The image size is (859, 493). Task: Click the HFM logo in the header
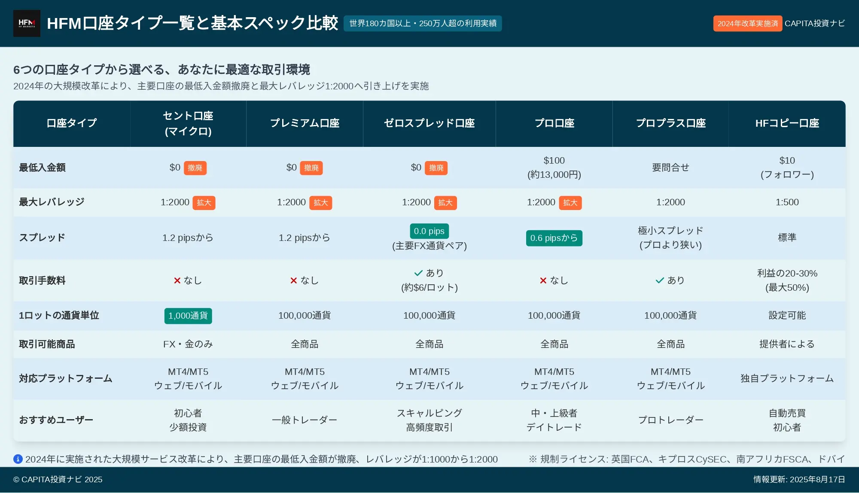click(27, 23)
